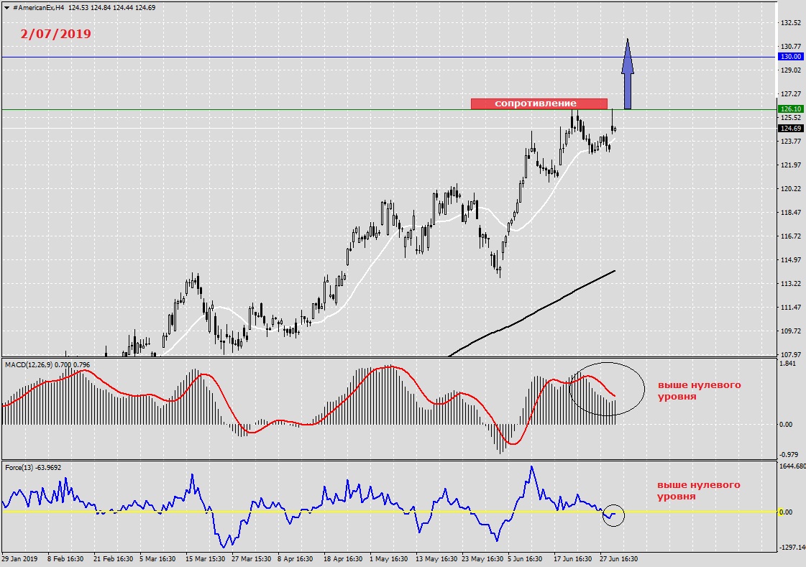Click the dropdown triangle beside #AmericanEx,H4

click(x=6, y=8)
